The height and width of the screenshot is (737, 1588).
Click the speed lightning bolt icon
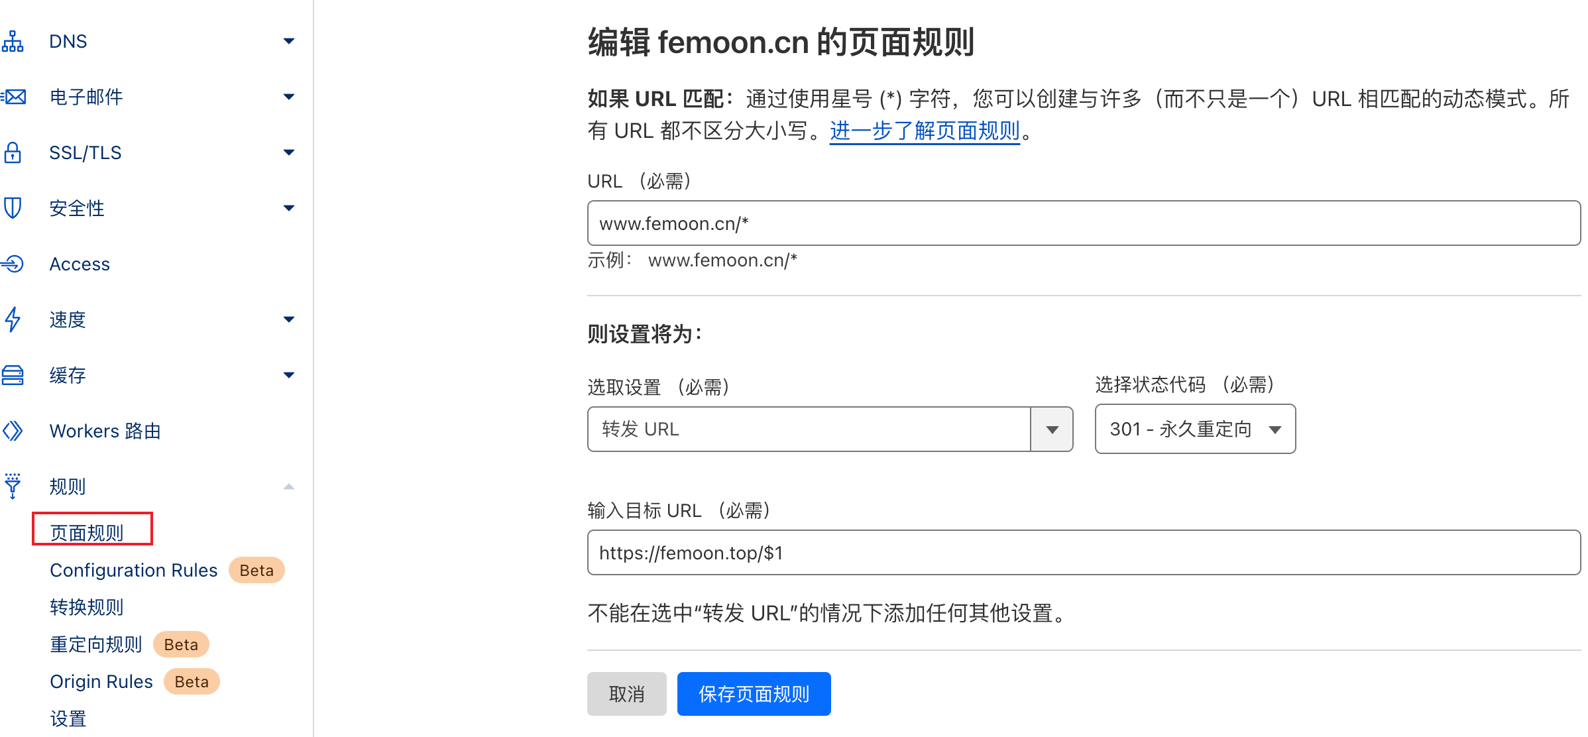pos(13,319)
